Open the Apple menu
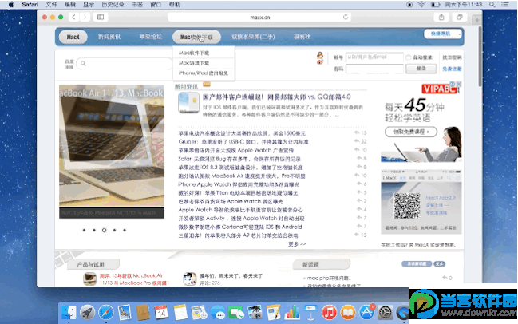 [11, 5]
